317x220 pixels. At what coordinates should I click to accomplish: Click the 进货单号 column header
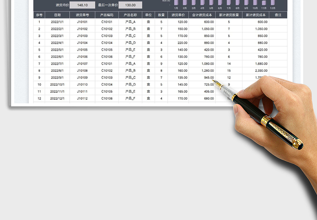pos(82,15)
